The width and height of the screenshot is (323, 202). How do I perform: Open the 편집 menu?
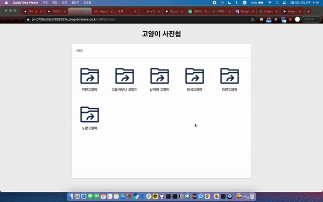(x=55, y=3)
